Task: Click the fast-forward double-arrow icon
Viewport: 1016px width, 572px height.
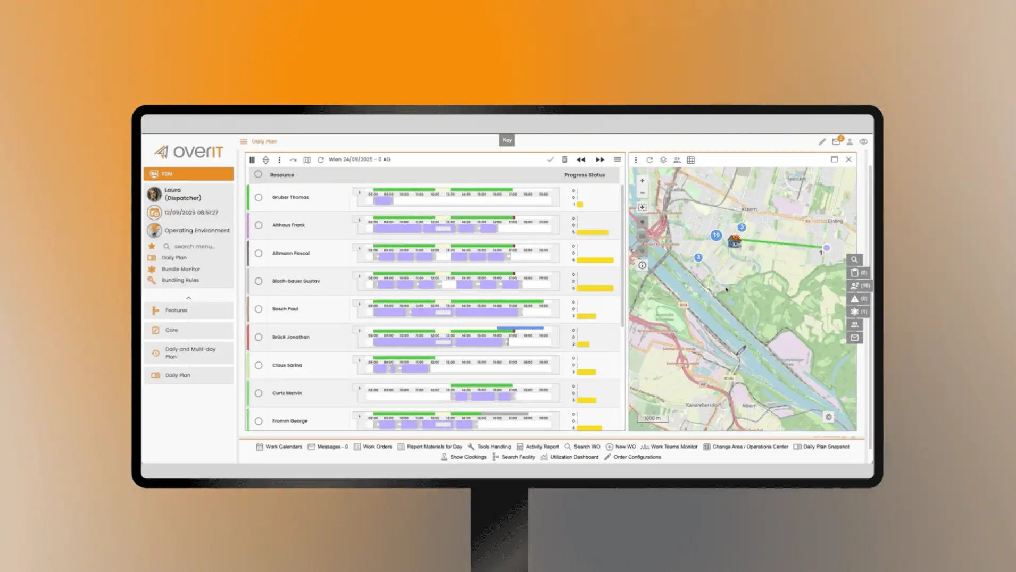Action: tap(600, 159)
